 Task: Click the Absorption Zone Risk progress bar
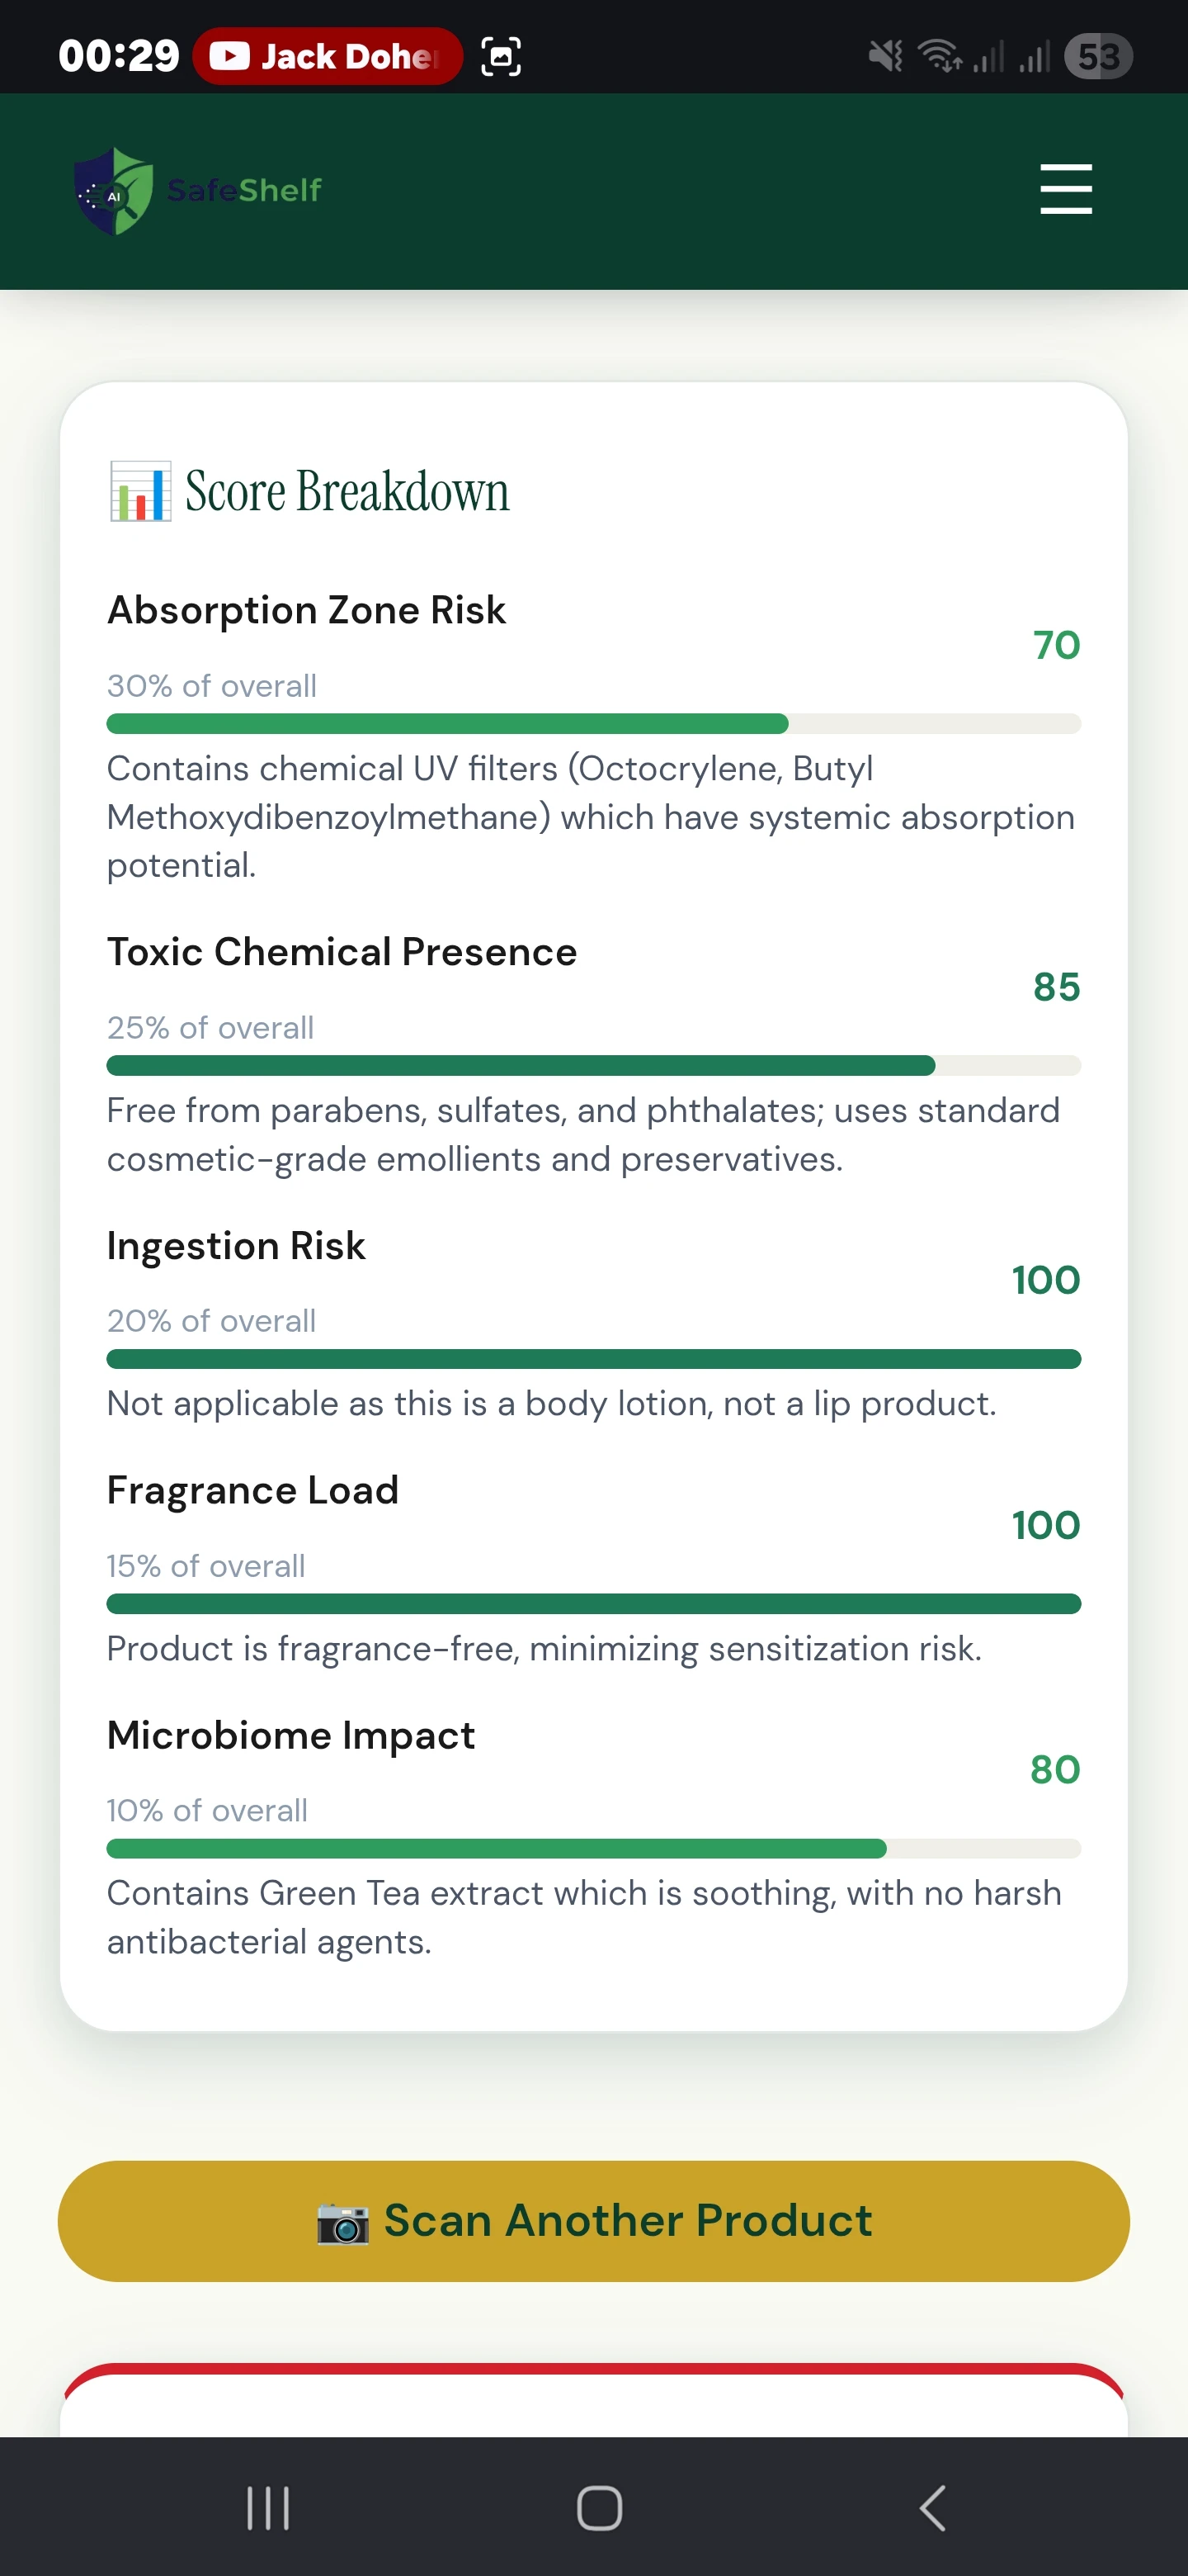(593, 724)
